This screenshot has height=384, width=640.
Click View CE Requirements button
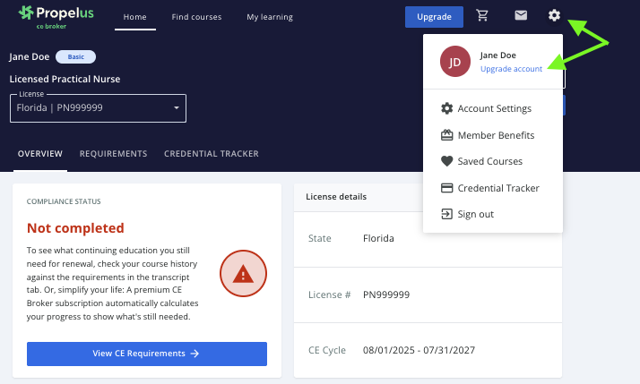147,354
